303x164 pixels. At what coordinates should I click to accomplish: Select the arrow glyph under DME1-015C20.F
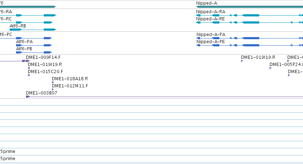click(x=28, y=75)
